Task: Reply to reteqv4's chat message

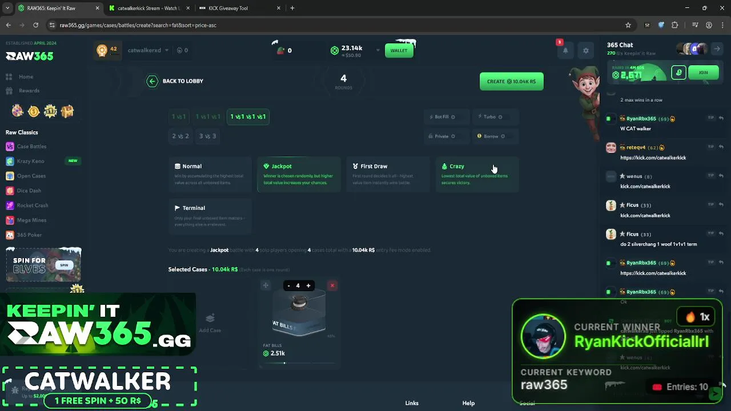Action: [721, 147]
